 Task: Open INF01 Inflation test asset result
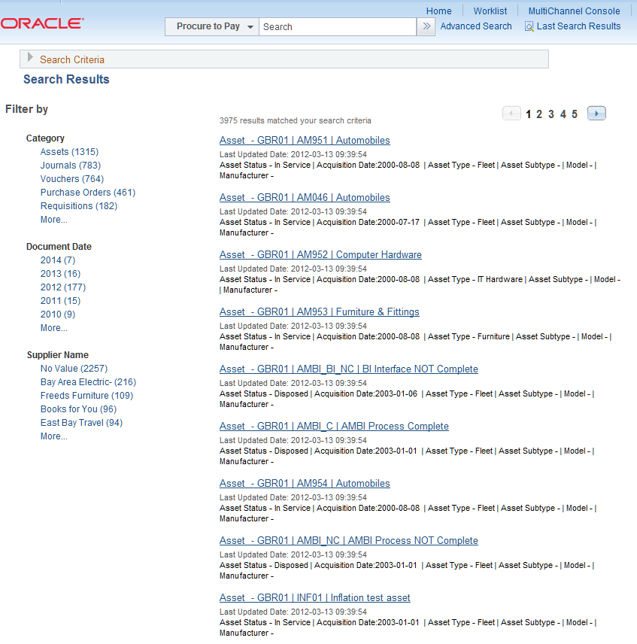(315, 597)
